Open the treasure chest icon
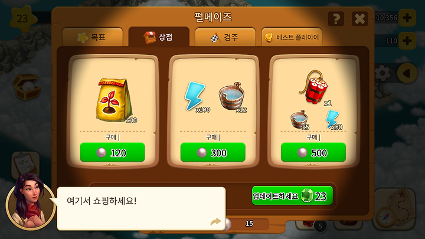This screenshot has width=425, height=239. [x=26, y=87]
